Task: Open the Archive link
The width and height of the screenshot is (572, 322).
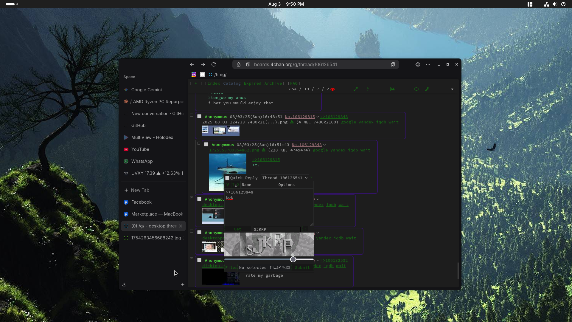Action: pos(273,83)
